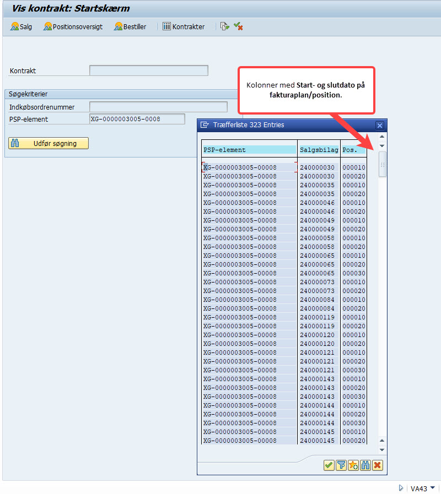This screenshot has height=494, width=441.
Task: Click the document copy icon in toolbar
Action: point(224,26)
